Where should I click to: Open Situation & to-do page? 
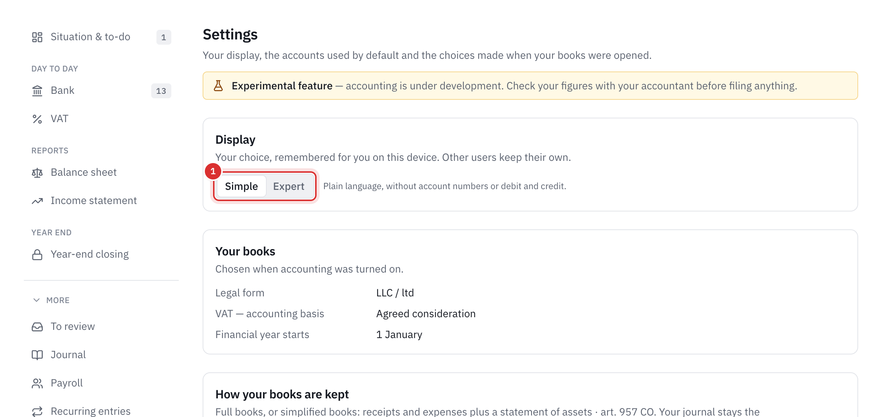(101, 37)
